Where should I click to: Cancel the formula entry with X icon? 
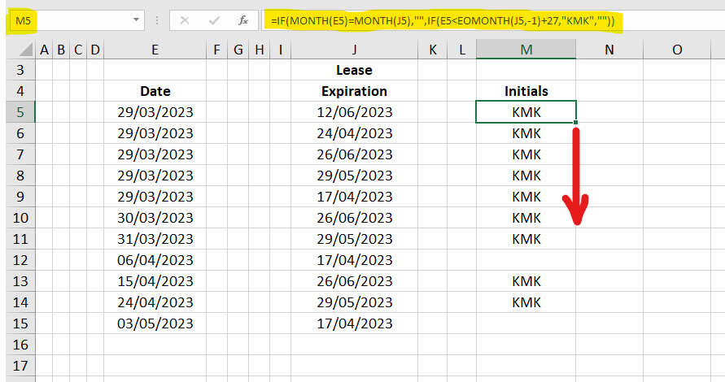(x=185, y=20)
